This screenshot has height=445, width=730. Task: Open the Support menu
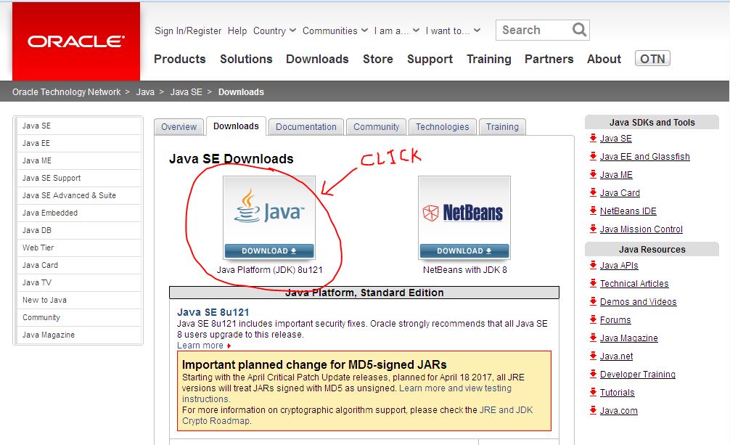(x=430, y=60)
